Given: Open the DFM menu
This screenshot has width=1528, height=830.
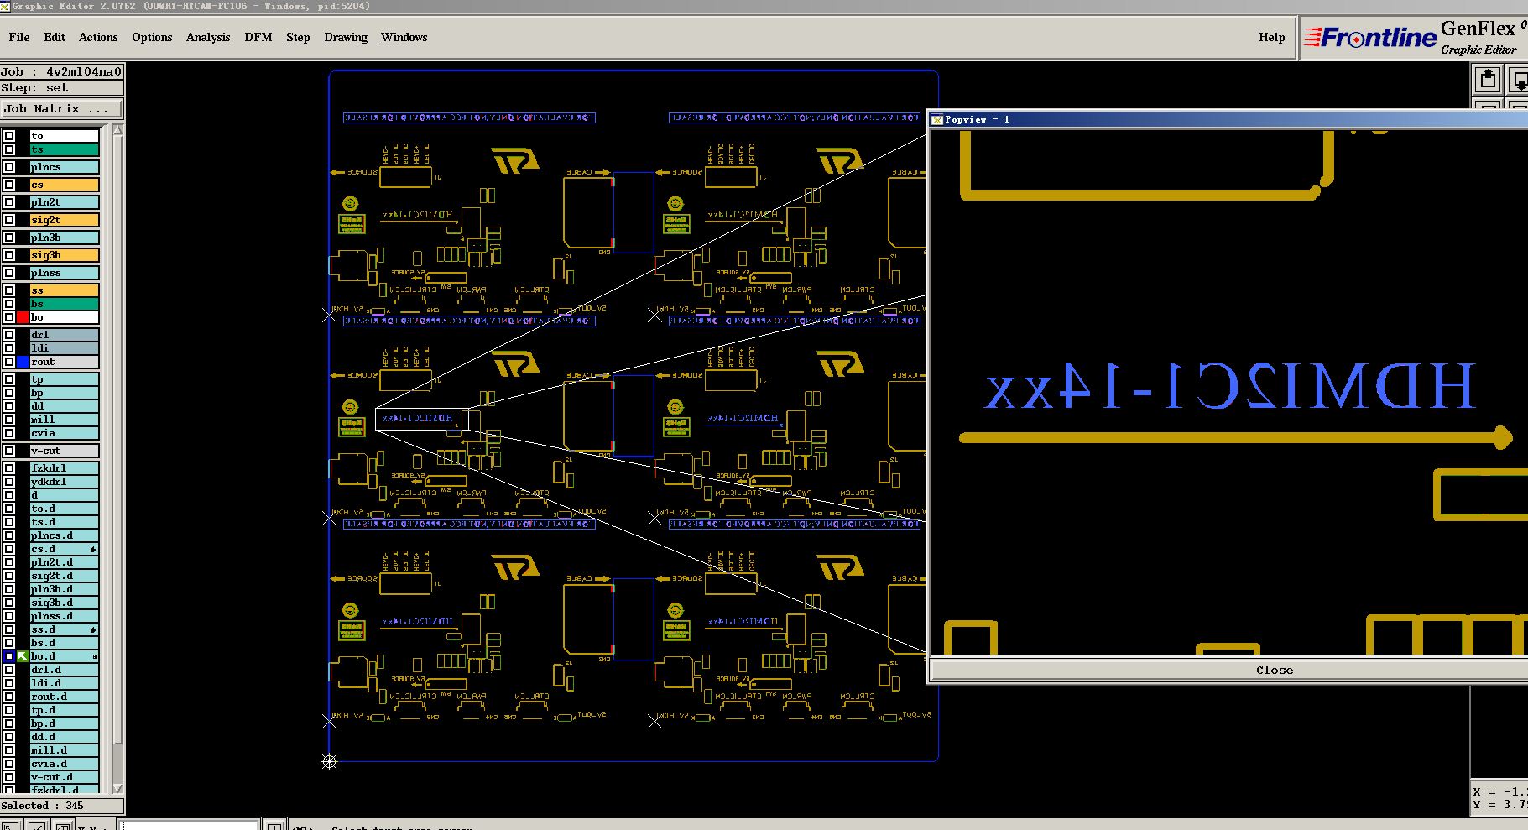Looking at the screenshot, I should tap(258, 37).
